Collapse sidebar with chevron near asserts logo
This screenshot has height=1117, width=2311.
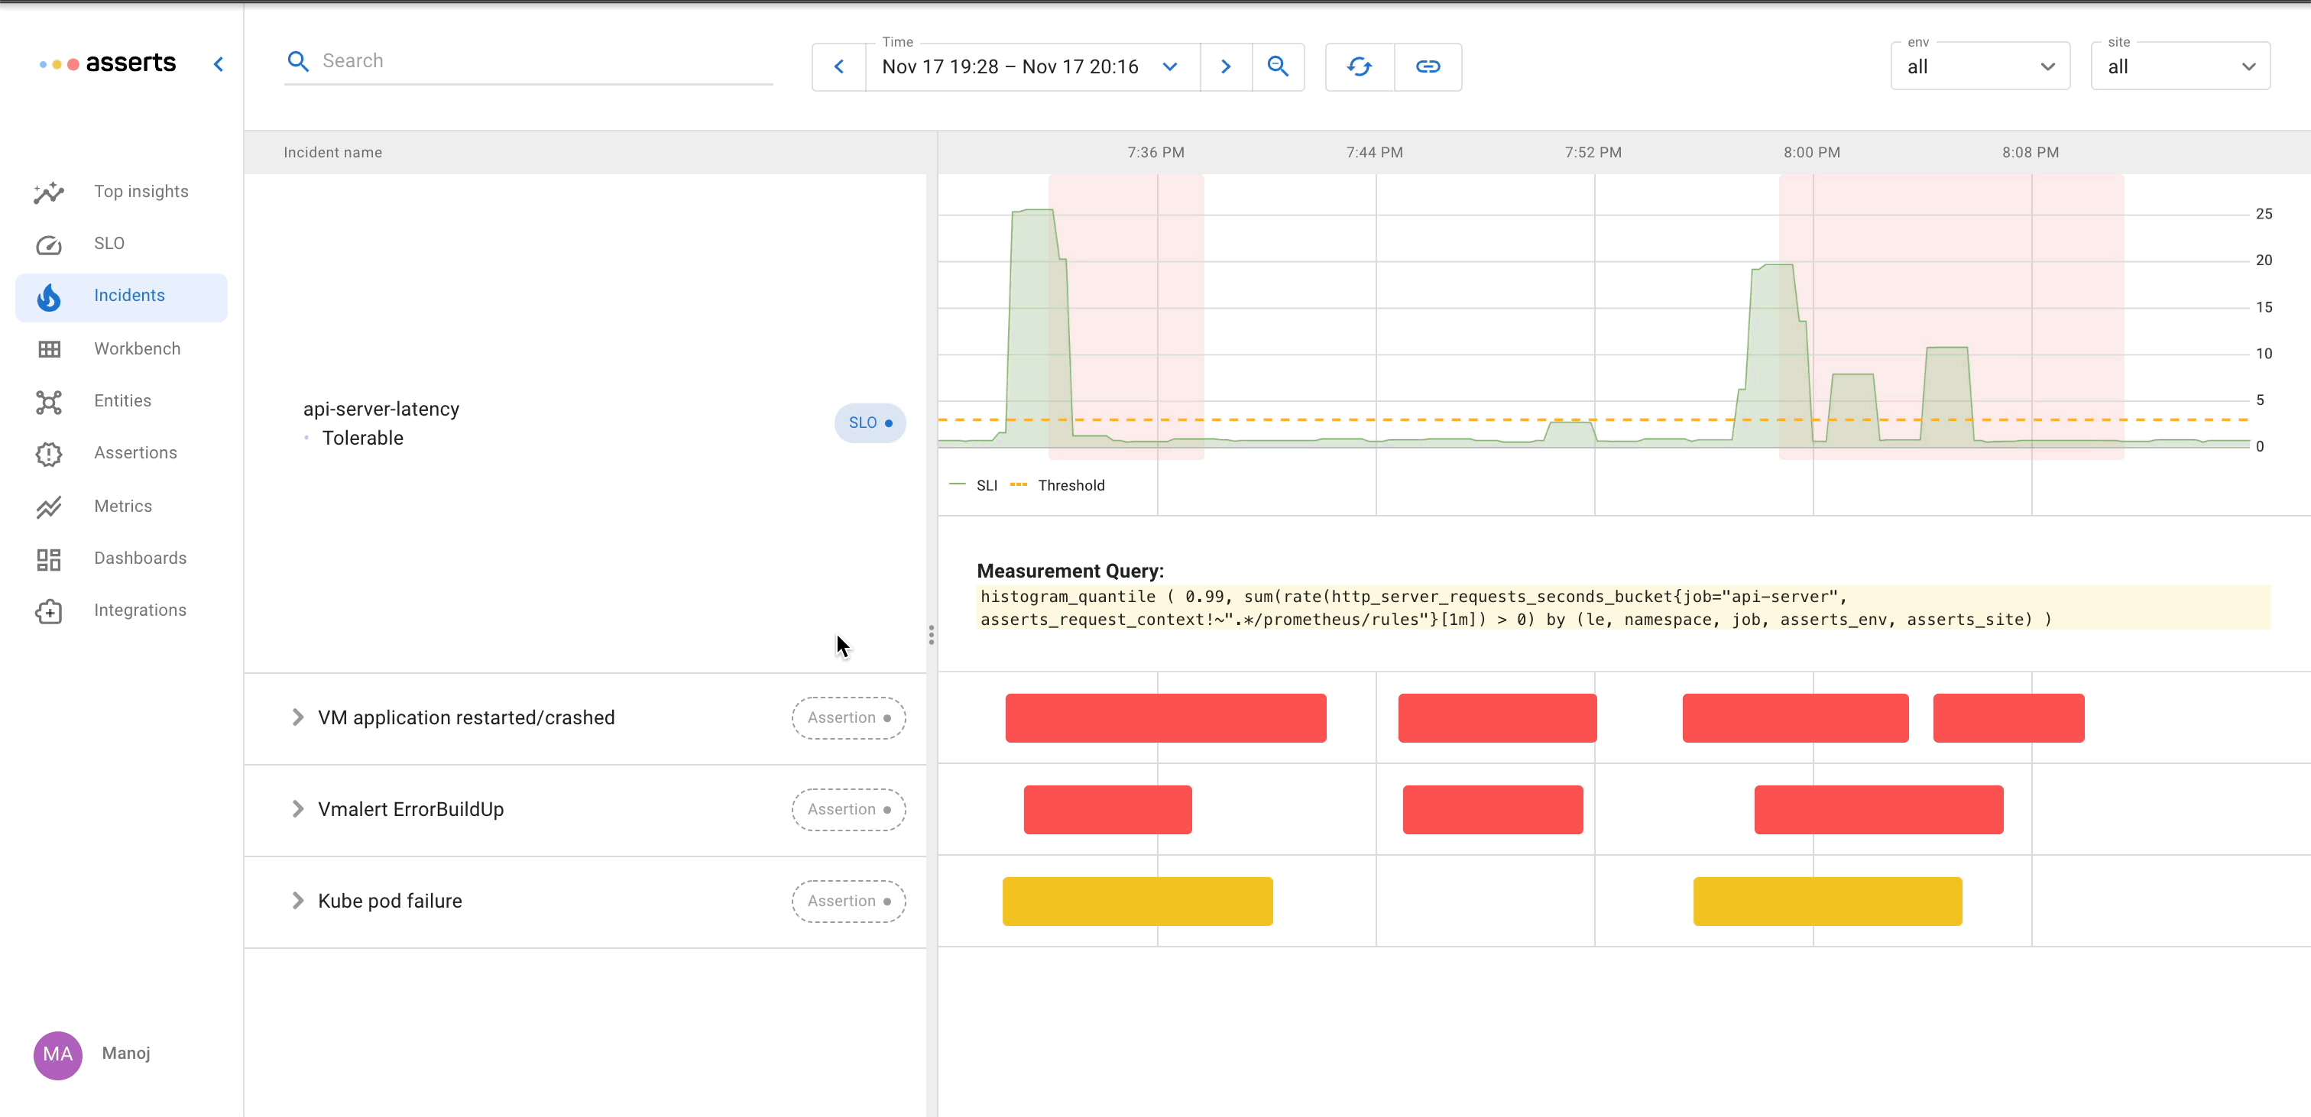click(x=218, y=63)
